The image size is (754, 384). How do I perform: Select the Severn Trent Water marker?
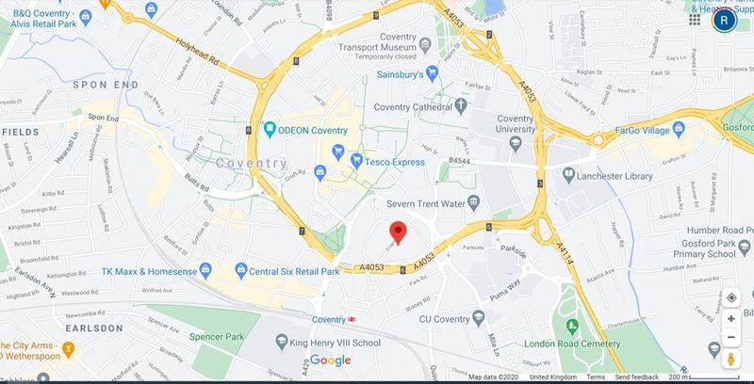pyautogui.click(x=474, y=203)
